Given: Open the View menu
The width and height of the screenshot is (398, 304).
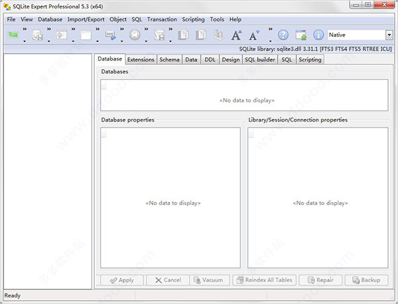Looking at the screenshot, I should coord(27,19).
